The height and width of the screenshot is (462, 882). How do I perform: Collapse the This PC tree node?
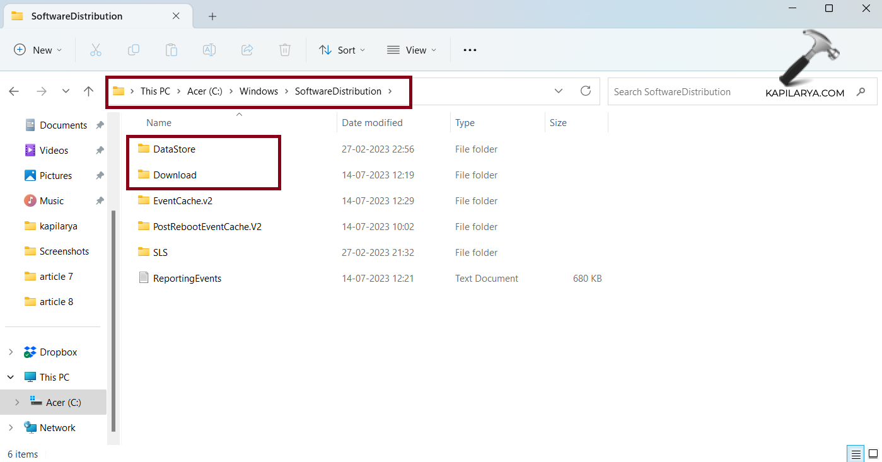[11, 378]
